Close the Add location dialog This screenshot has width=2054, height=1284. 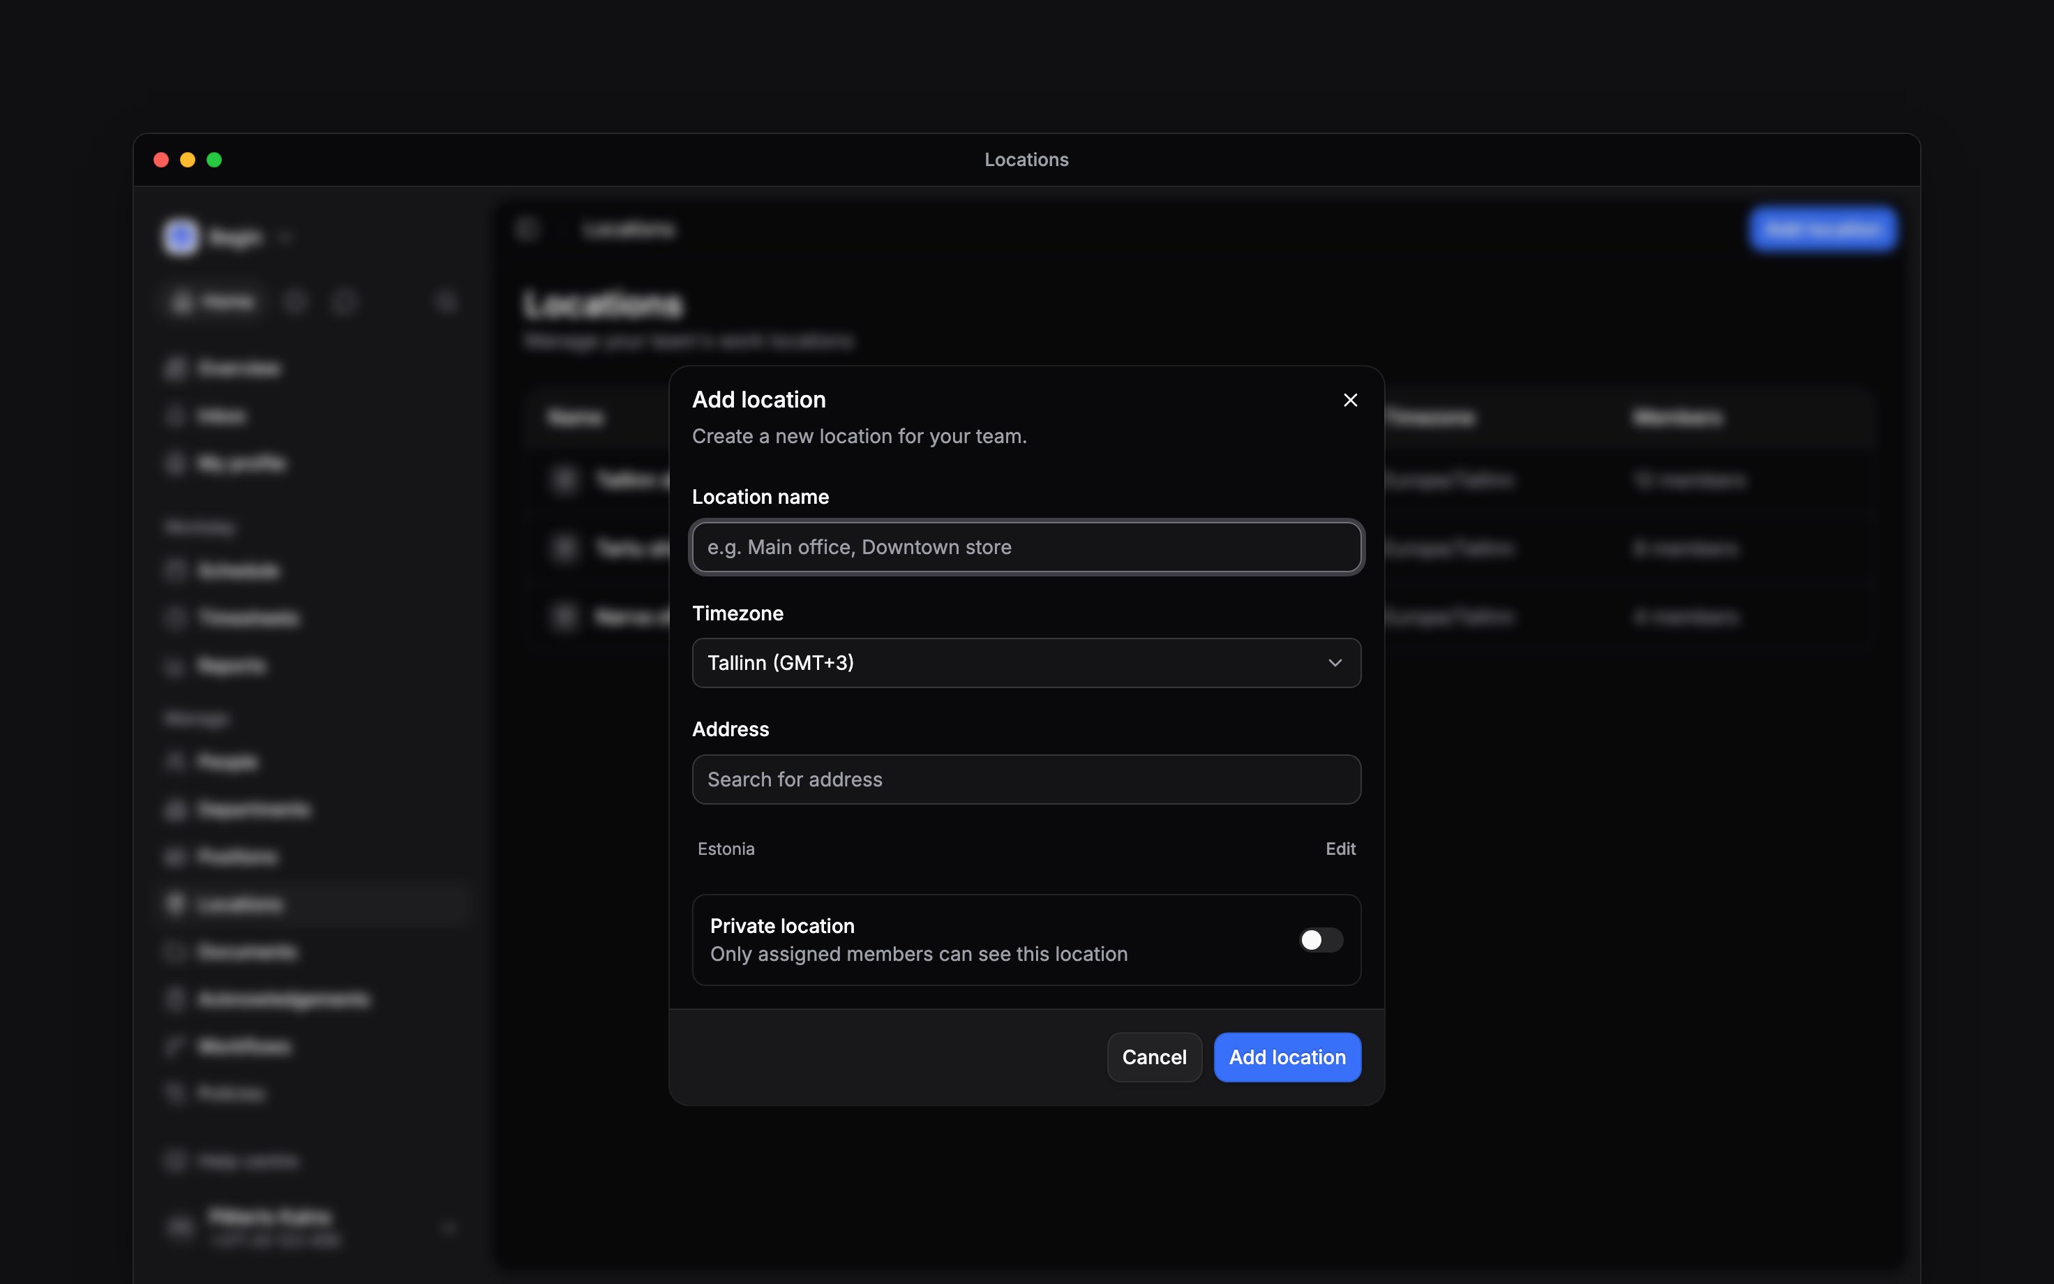[1350, 400]
